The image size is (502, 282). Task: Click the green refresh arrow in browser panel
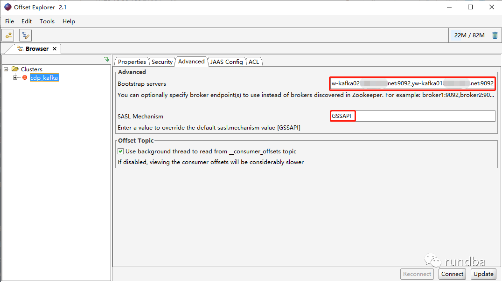[107, 59]
